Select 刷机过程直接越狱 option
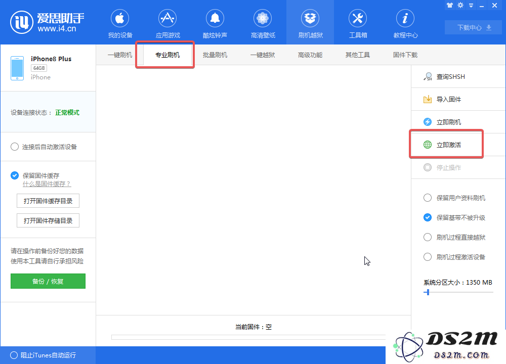Screen dimensions: 506x364 click(428, 237)
